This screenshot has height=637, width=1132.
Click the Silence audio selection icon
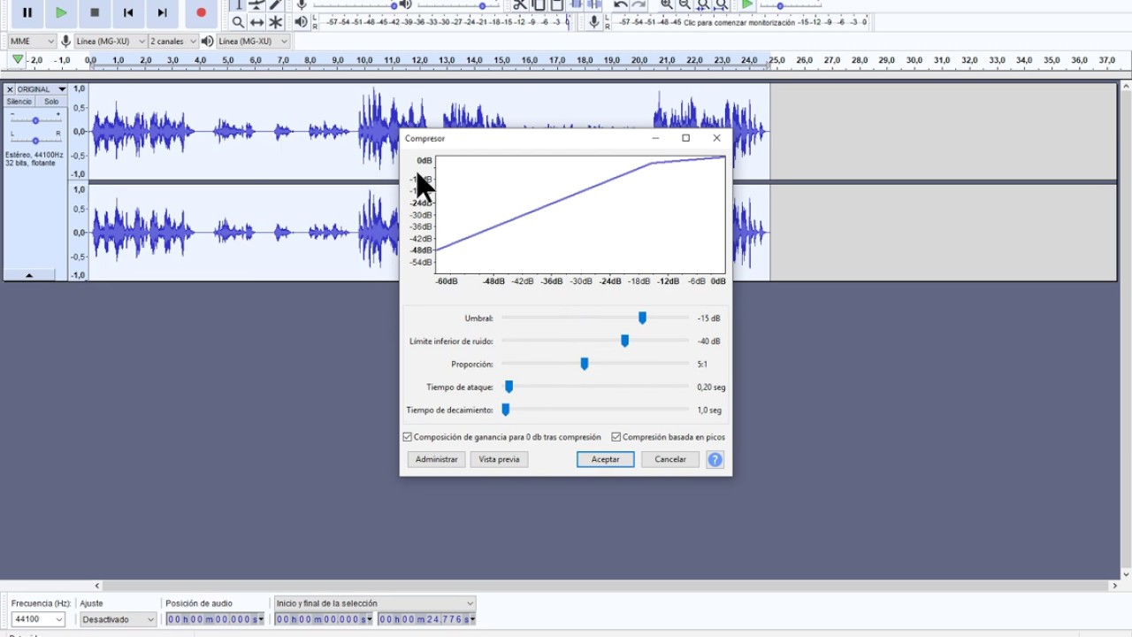(x=594, y=4)
